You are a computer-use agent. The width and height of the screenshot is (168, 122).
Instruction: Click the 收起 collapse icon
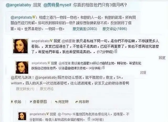tap(12, 102)
